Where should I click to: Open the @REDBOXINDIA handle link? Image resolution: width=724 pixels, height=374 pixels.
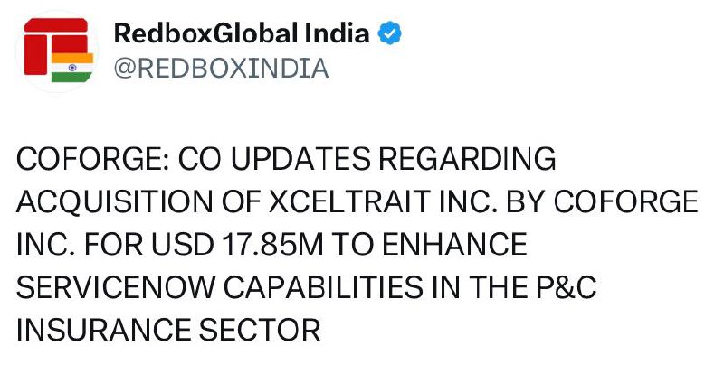221,69
